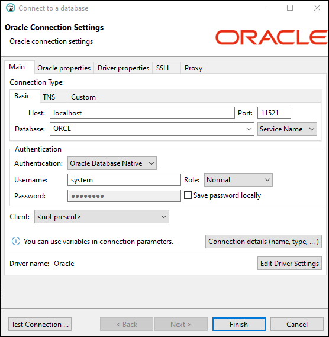Screen dimensions: 329x337
Task: Click Edit Driver Settings button
Action: (289, 264)
